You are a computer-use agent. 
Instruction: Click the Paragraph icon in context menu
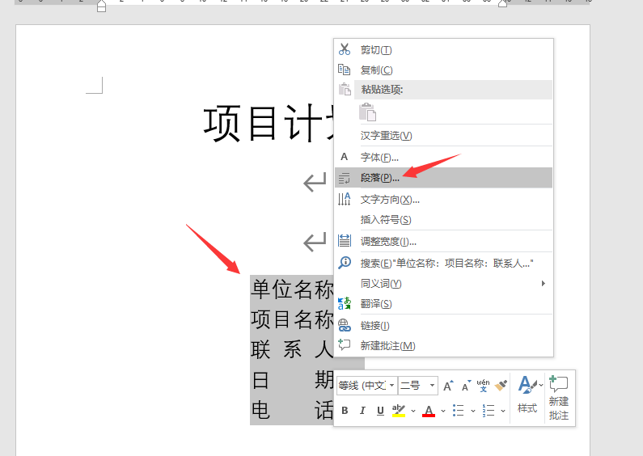coord(344,178)
